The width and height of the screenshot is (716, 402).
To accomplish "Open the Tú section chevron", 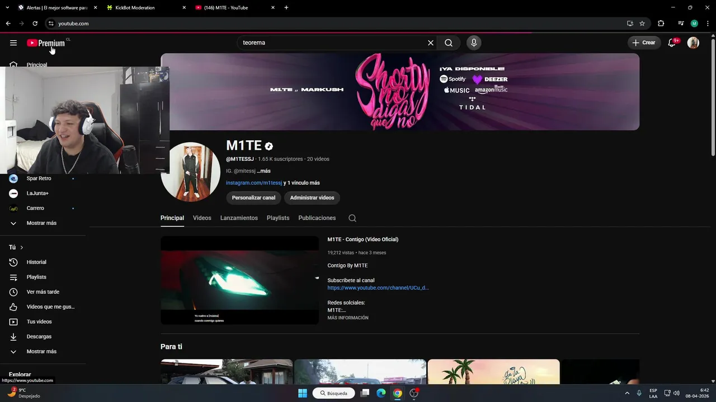I will 22,247.
